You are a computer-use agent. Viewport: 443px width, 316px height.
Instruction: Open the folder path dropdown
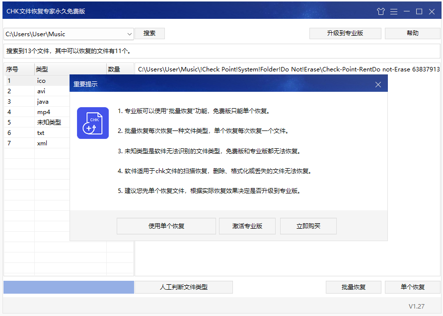click(x=130, y=34)
